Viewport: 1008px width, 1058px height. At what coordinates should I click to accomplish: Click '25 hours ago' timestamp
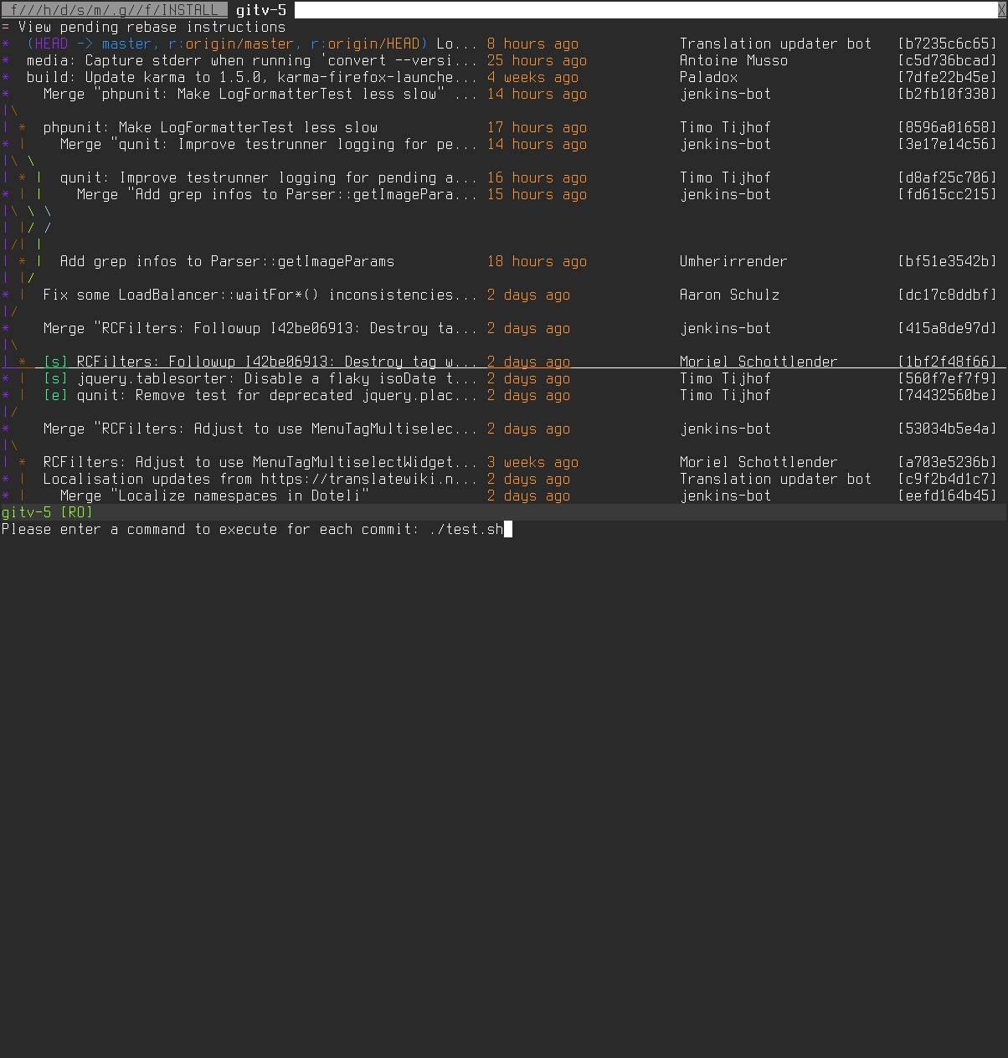coord(537,60)
